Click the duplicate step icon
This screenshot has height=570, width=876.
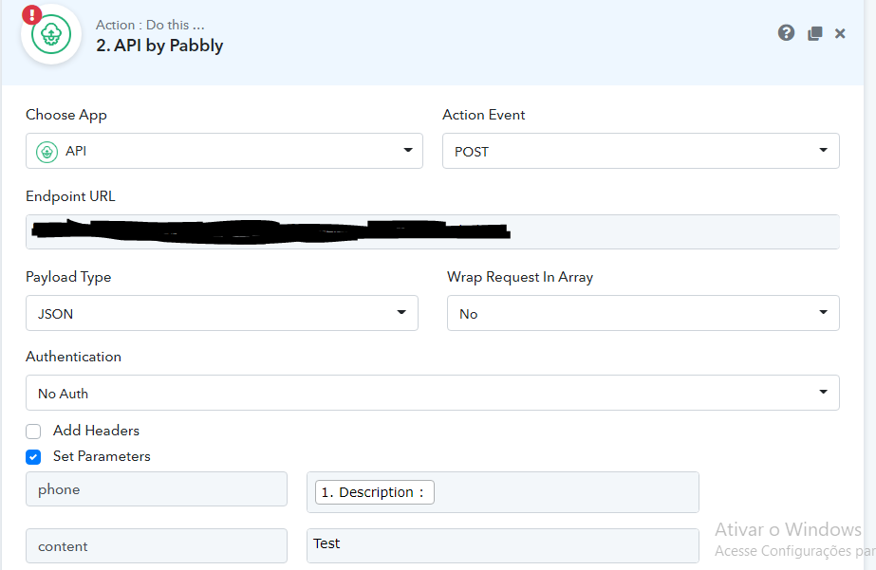point(814,33)
